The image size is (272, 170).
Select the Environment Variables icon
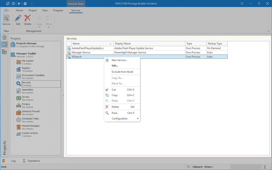coord(18,77)
